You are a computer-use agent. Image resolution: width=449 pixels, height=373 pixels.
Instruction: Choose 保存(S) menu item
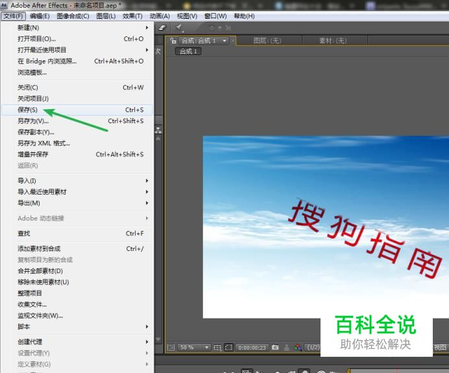point(77,110)
